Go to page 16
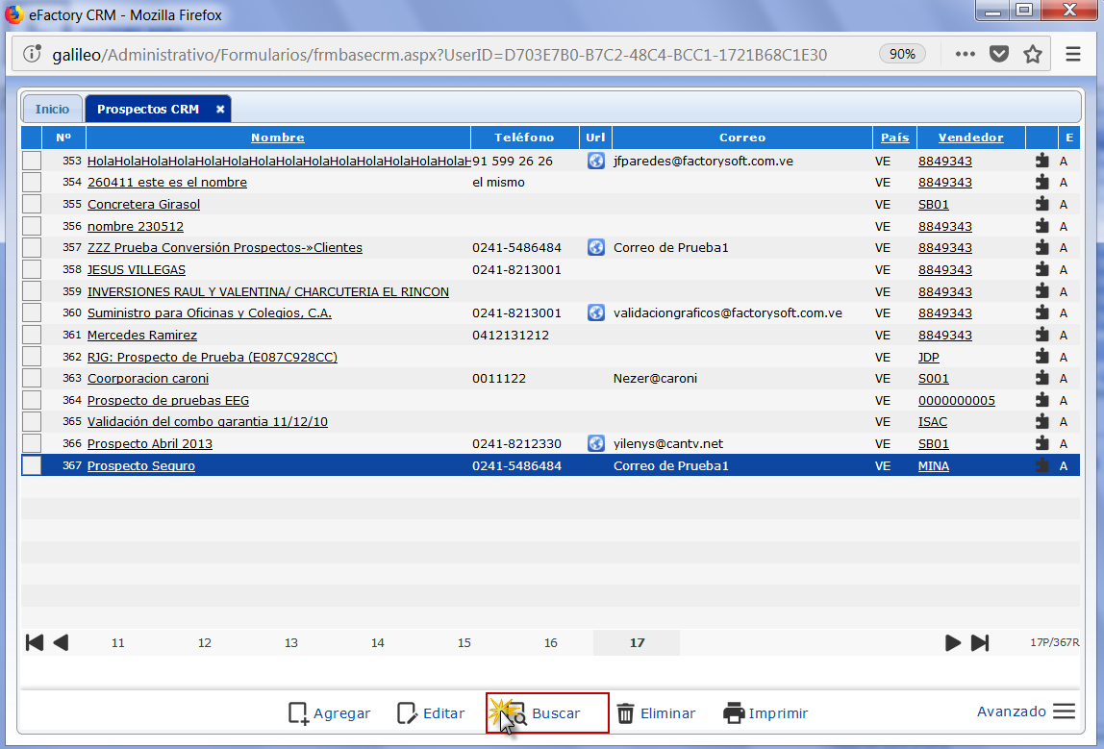The image size is (1104, 749). pyautogui.click(x=551, y=642)
